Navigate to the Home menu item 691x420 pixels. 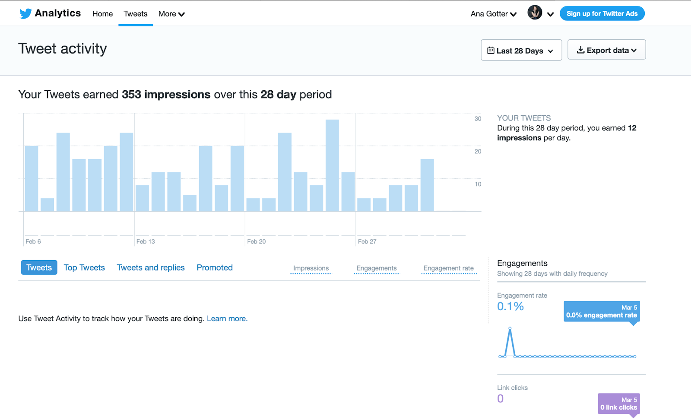point(102,13)
